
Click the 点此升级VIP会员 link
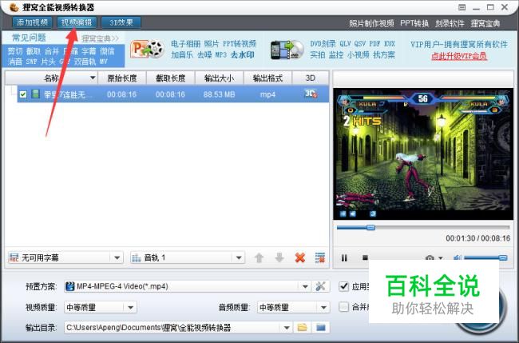pos(459,56)
